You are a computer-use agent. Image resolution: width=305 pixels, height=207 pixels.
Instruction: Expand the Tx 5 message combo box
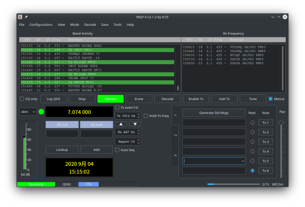[x=243, y=161]
